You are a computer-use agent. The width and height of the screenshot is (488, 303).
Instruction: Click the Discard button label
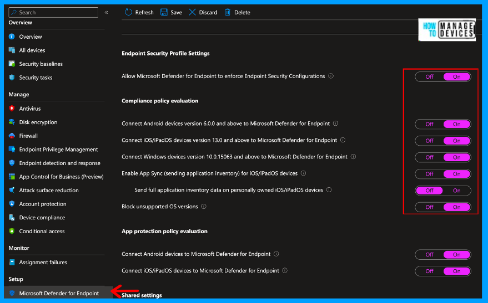pos(208,12)
